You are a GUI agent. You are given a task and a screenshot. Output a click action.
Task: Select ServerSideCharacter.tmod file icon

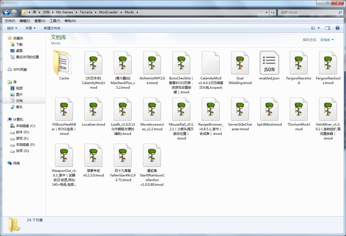click(240, 109)
